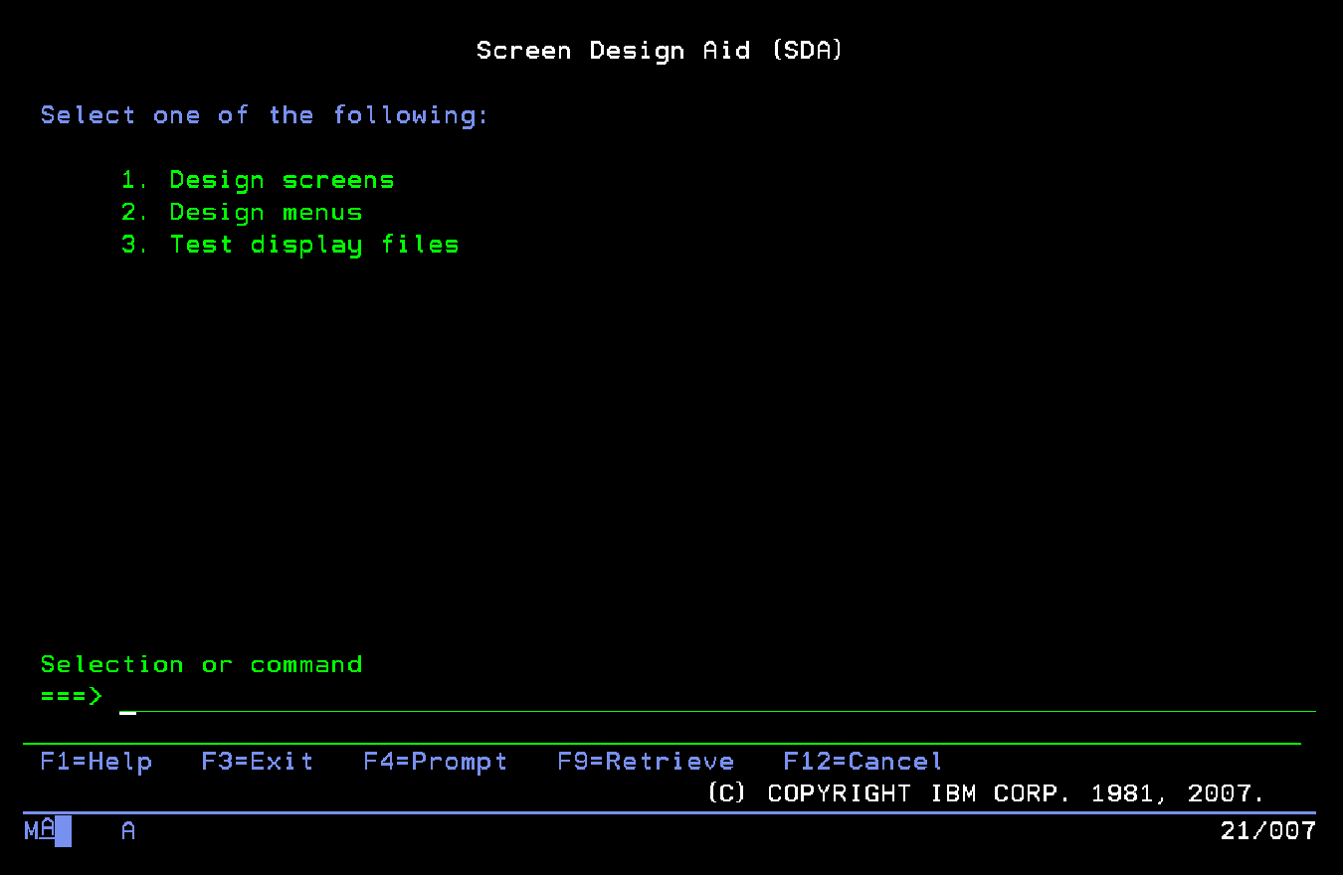Image resolution: width=1343 pixels, height=875 pixels.
Task: Click the 'Select one of the following:' prompt
Action: (264, 114)
